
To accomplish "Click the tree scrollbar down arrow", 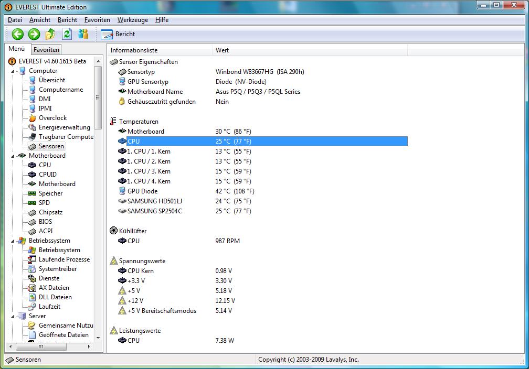I will pos(98,338).
